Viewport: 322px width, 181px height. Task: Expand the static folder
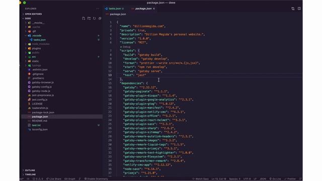click(x=35, y=61)
